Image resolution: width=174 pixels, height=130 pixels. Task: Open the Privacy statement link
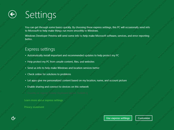point(34,107)
